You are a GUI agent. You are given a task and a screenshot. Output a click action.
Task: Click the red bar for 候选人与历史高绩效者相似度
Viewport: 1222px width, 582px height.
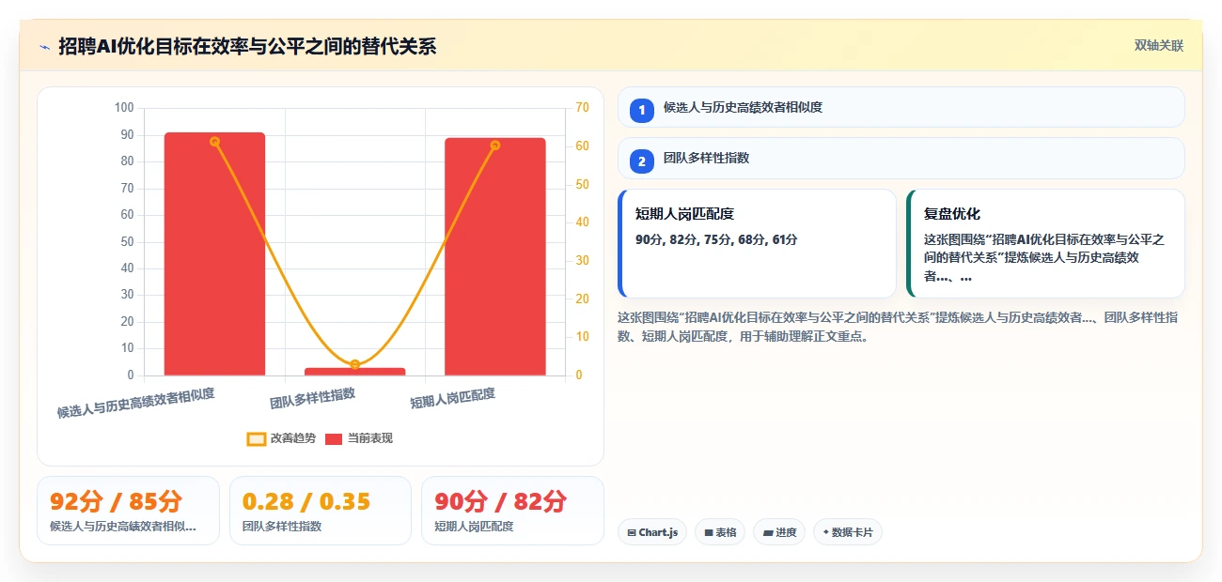(214, 253)
